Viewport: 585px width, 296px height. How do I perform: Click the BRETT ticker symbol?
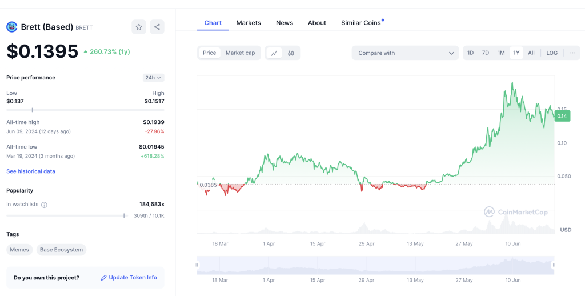click(85, 27)
